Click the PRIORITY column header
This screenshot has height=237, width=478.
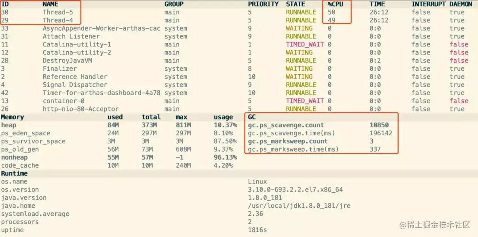[x=263, y=4]
